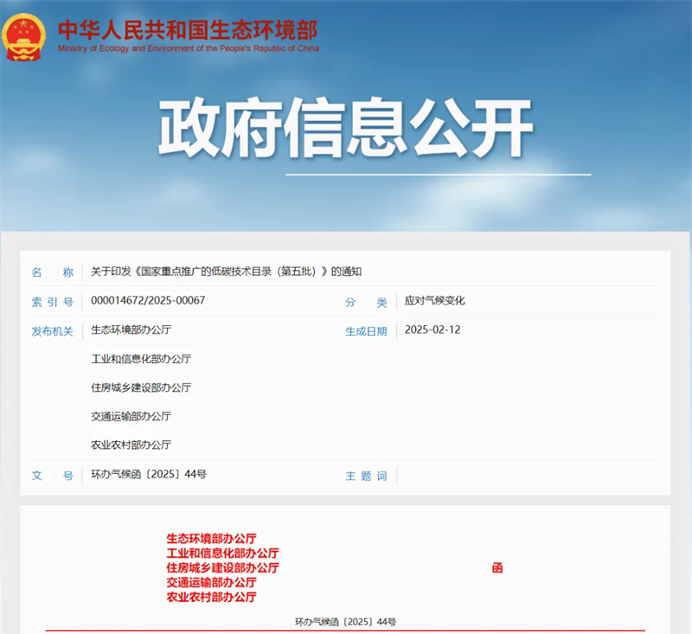Click the 文号 field label

pos(52,476)
